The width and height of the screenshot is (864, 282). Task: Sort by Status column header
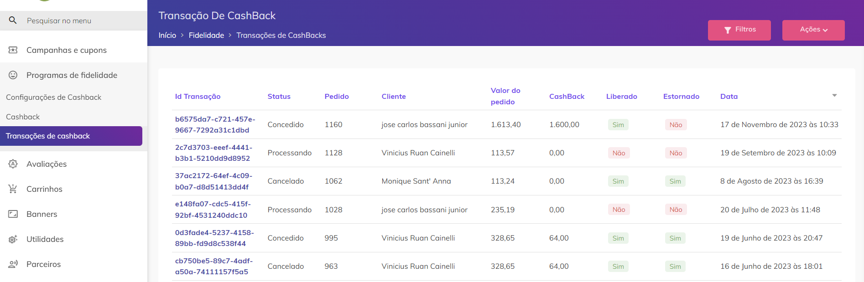coord(279,96)
